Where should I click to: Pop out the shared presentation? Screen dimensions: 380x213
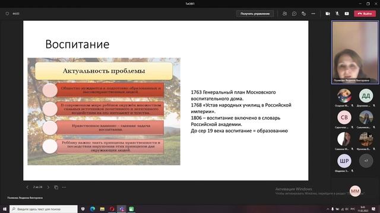[56, 187]
